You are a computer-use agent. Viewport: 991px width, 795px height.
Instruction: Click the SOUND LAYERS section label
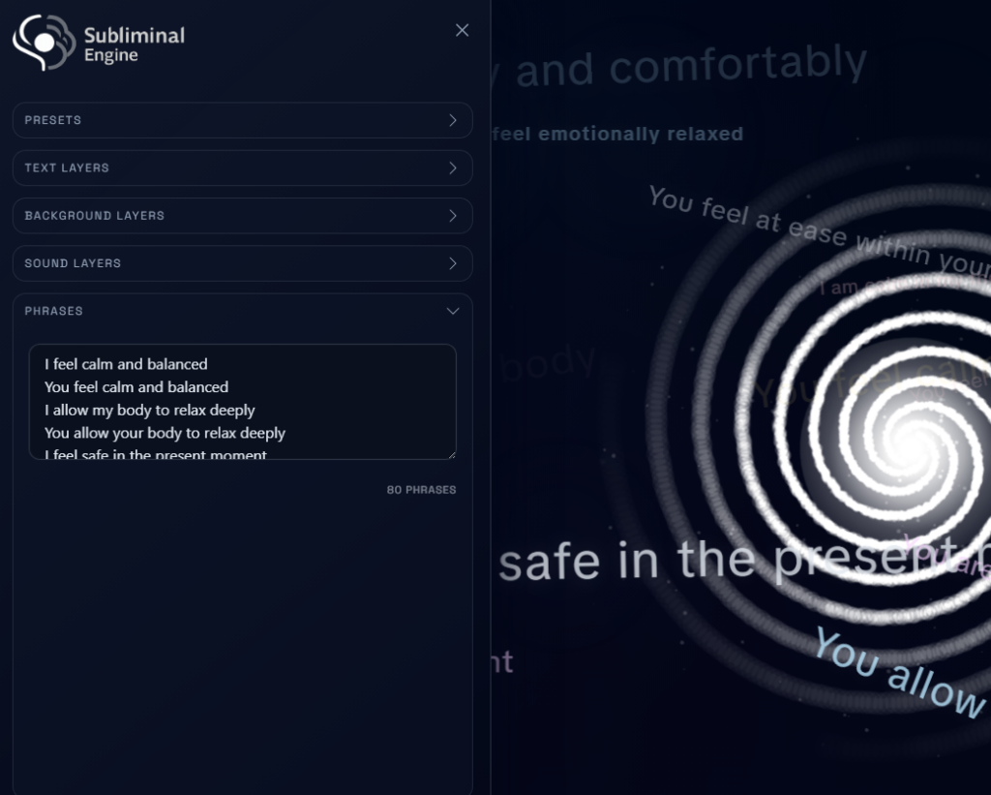pyautogui.click(x=73, y=263)
